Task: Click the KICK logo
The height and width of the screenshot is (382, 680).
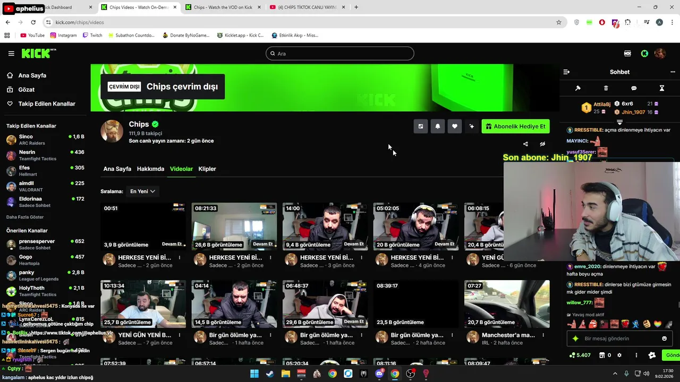Action: coord(38,53)
